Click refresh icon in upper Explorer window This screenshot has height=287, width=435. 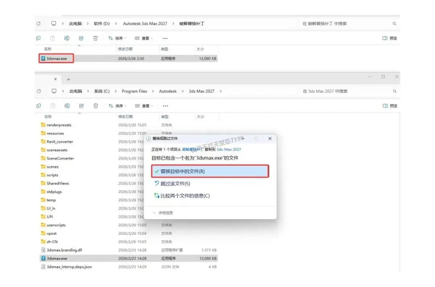coord(39,24)
